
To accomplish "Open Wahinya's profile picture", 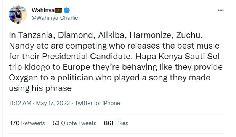I will click(x=18, y=14).
